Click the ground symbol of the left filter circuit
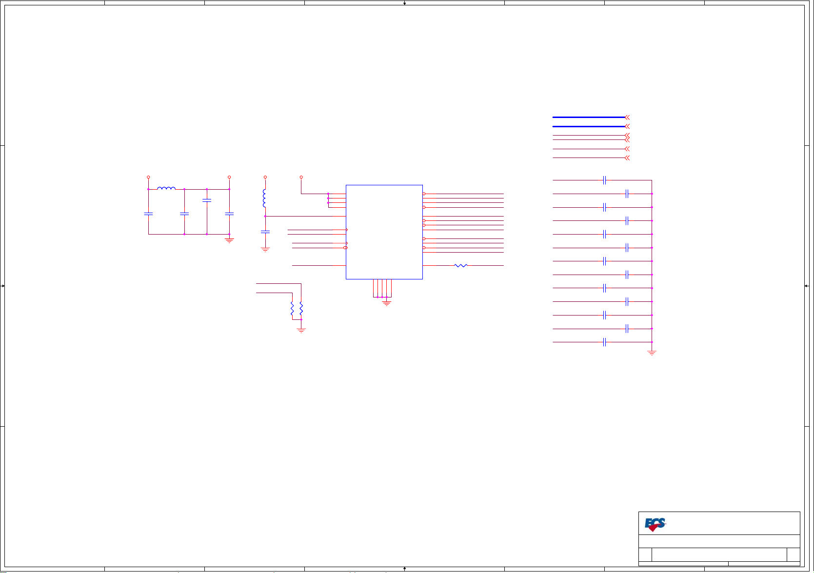The image size is (814, 573). pos(229,240)
